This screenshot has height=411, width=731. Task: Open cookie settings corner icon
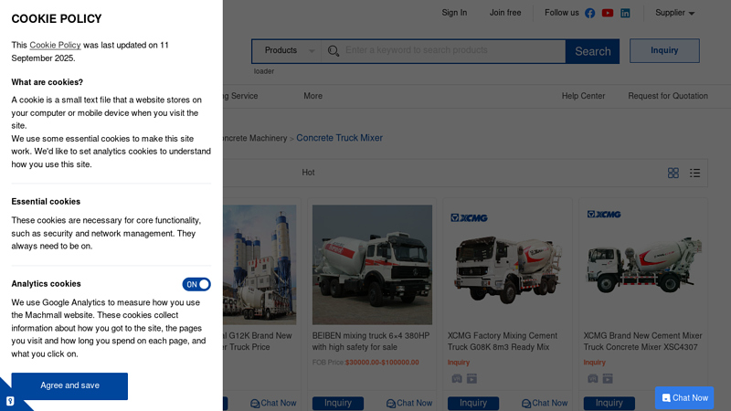tap(10, 400)
